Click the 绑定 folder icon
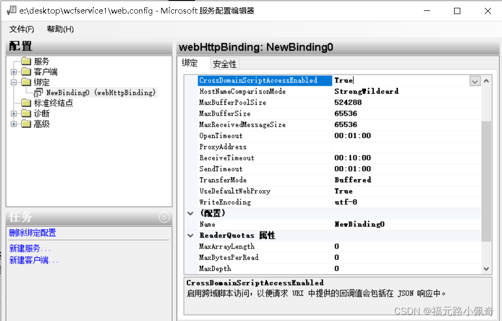Viewport: 502px width, 321px height. tap(27, 82)
